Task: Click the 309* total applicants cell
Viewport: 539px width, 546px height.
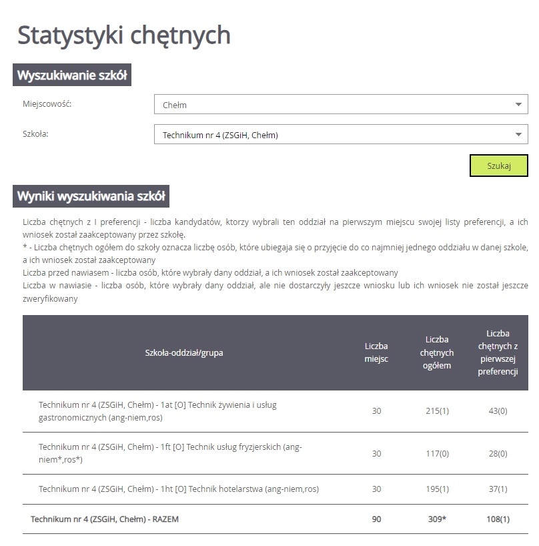Action: (x=437, y=519)
